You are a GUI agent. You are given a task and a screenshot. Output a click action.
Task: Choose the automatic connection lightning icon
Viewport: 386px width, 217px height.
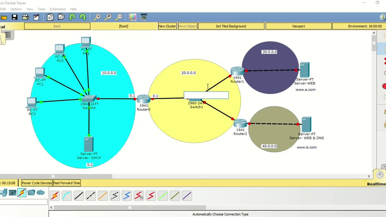click(x=55, y=196)
